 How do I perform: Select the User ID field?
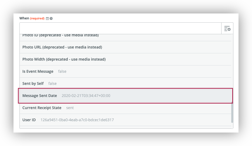(x=29, y=120)
